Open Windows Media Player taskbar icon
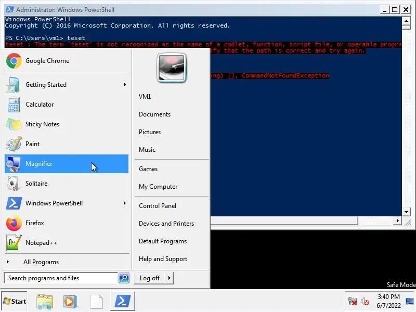416x312 pixels. coord(70,302)
